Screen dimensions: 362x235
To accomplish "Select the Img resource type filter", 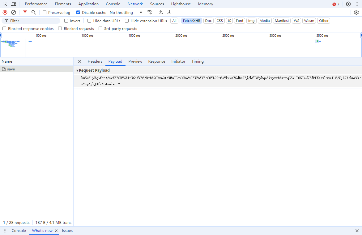I will [251, 21].
